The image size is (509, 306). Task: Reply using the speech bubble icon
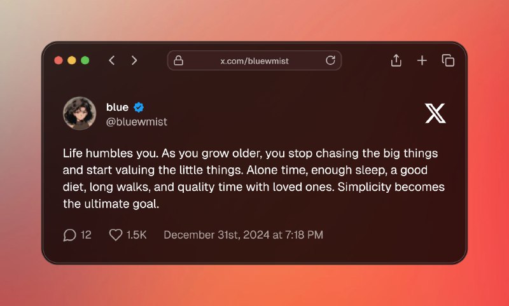pyautogui.click(x=70, y=235)
